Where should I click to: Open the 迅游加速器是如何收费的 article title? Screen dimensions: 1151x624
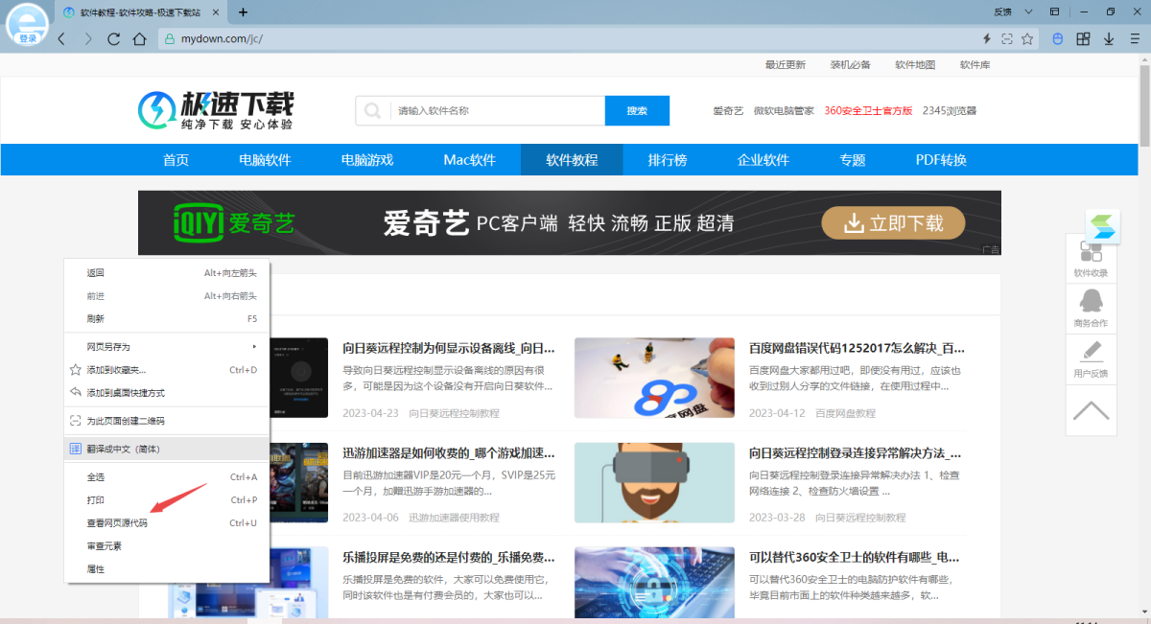tap(449, 453)
